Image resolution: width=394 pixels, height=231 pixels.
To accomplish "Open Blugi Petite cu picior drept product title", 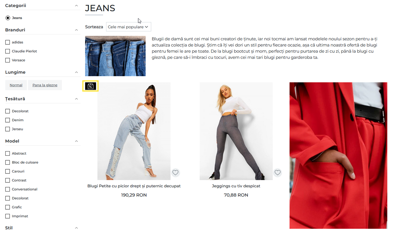I will (134, 186).
